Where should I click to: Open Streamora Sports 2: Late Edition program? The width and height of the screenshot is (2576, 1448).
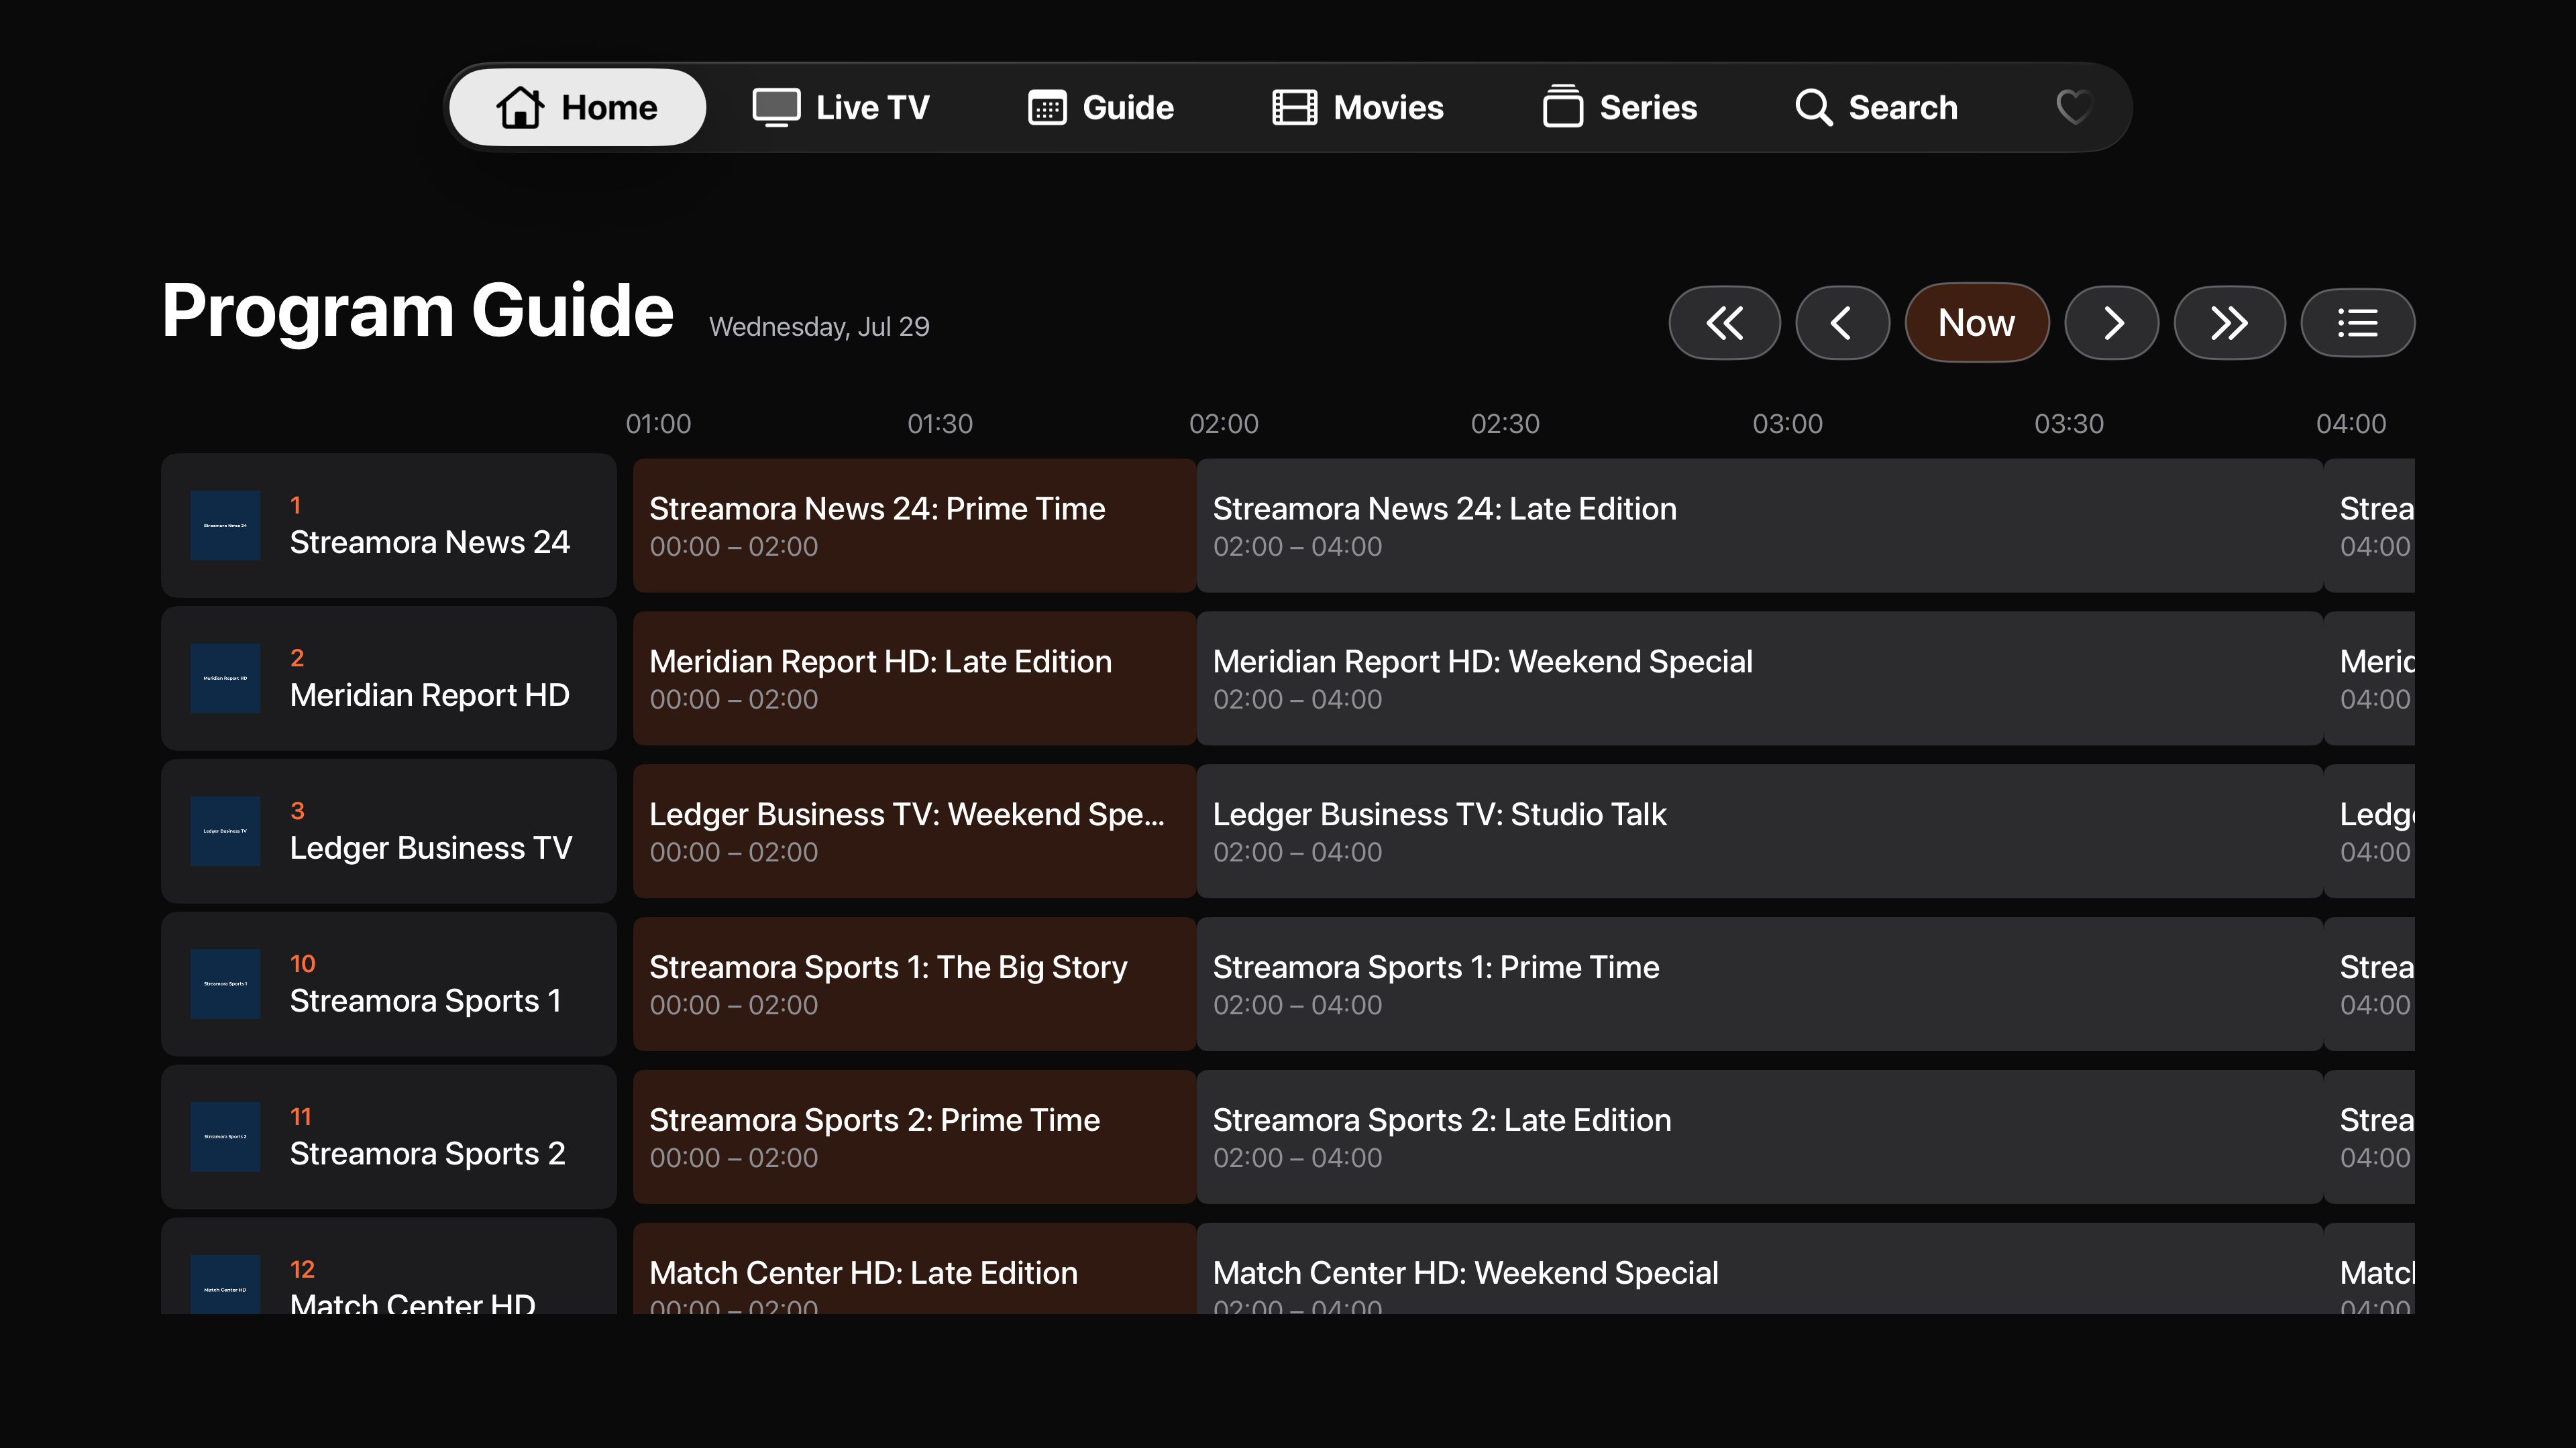(1759, 1137)
